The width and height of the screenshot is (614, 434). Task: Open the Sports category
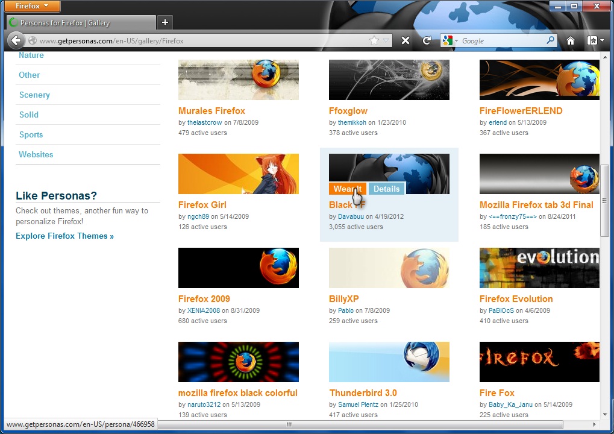[x=31, y=135]
